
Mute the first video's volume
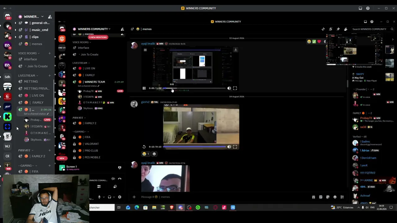pos(229,88)
